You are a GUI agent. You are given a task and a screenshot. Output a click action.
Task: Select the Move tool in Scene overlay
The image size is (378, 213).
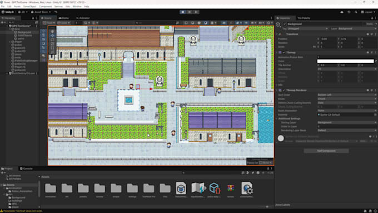[x=53, y=36]
